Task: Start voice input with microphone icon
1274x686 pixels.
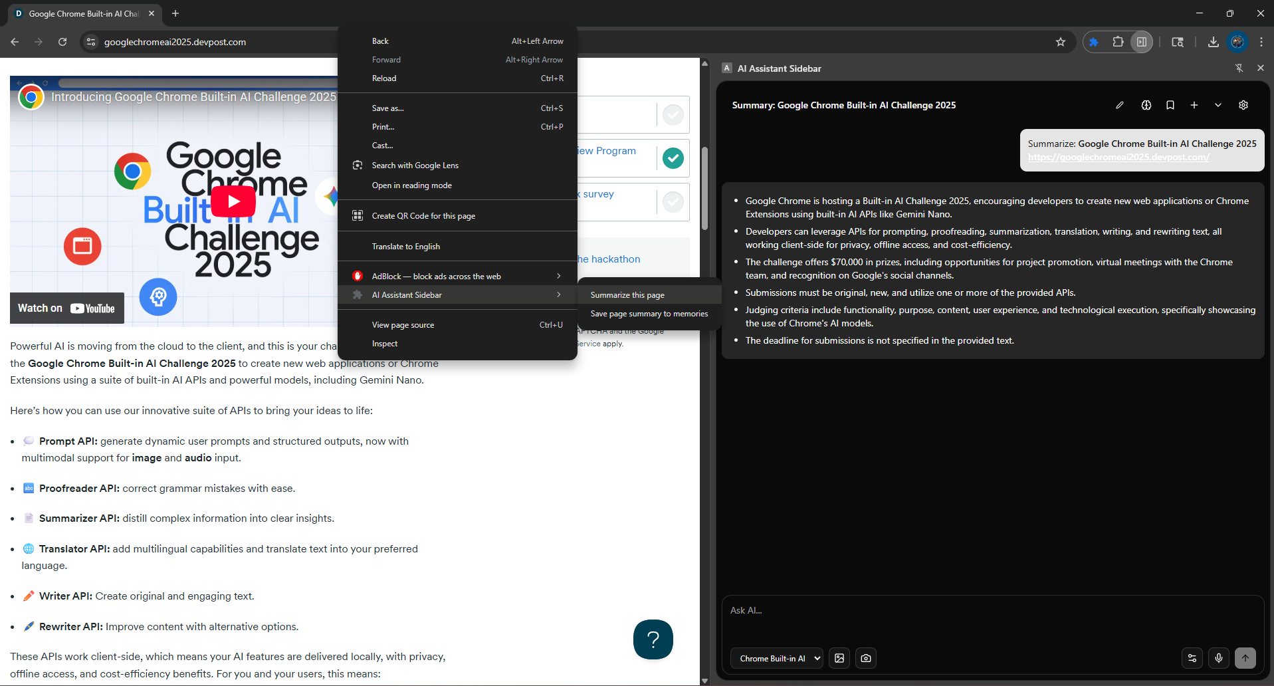Action: coord(1219,658)
